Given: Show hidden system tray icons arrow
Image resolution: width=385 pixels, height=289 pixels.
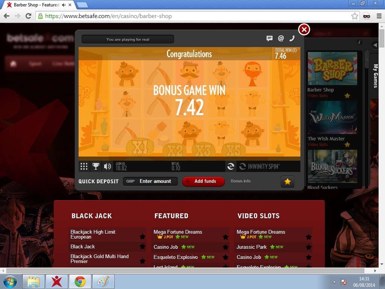Looking at the screenshot, I should (334, 282).
